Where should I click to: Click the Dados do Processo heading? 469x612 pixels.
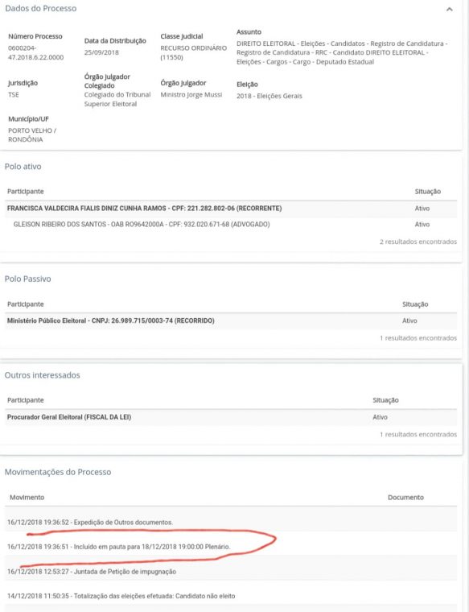click(x=40, y=9)
